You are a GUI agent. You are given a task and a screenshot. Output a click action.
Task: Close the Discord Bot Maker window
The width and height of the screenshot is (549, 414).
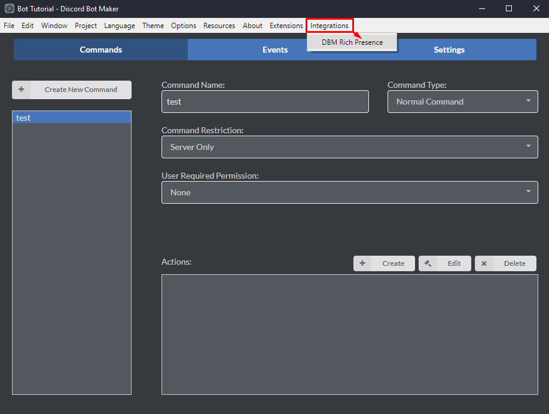point(536,9)
